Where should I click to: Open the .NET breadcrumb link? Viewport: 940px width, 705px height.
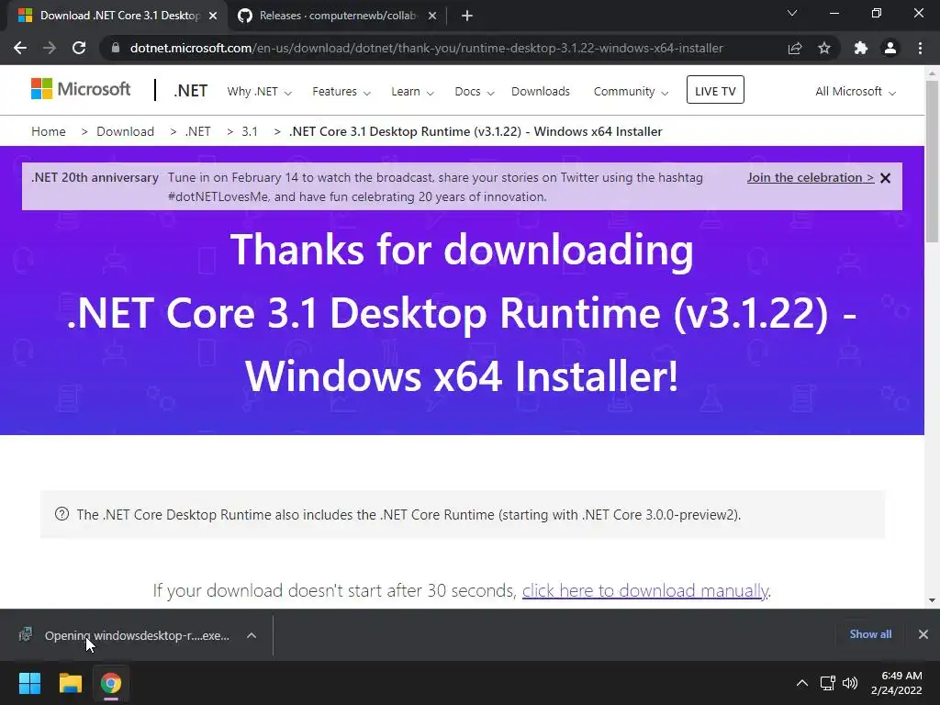tap(198, 131)
